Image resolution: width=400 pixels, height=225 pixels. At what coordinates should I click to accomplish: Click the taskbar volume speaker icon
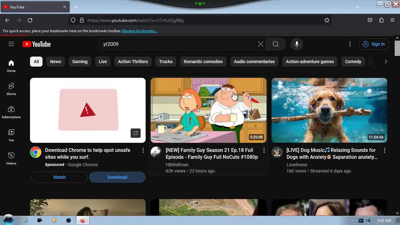coord(368,221)
